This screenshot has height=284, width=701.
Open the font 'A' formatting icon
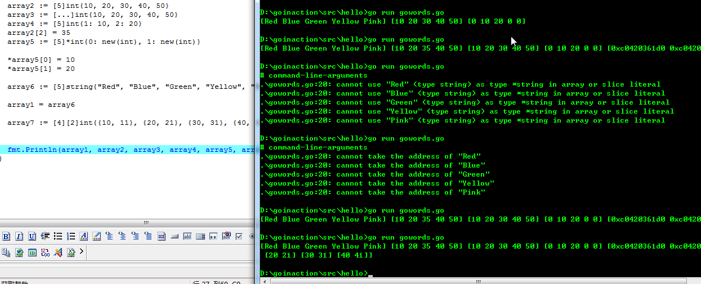click(x=83, y=236)
